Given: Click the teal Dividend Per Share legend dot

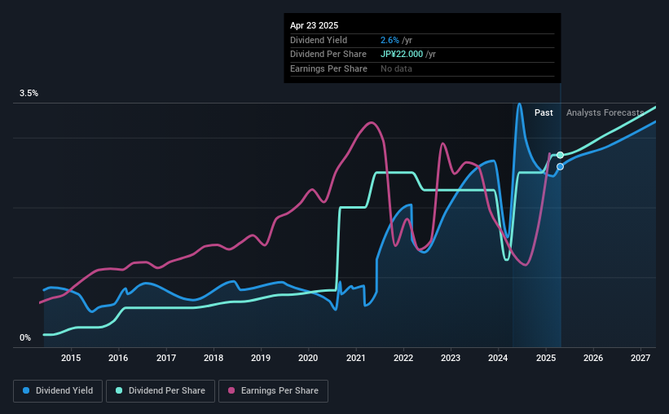Looking at the screenshot, I should (119, 390).
